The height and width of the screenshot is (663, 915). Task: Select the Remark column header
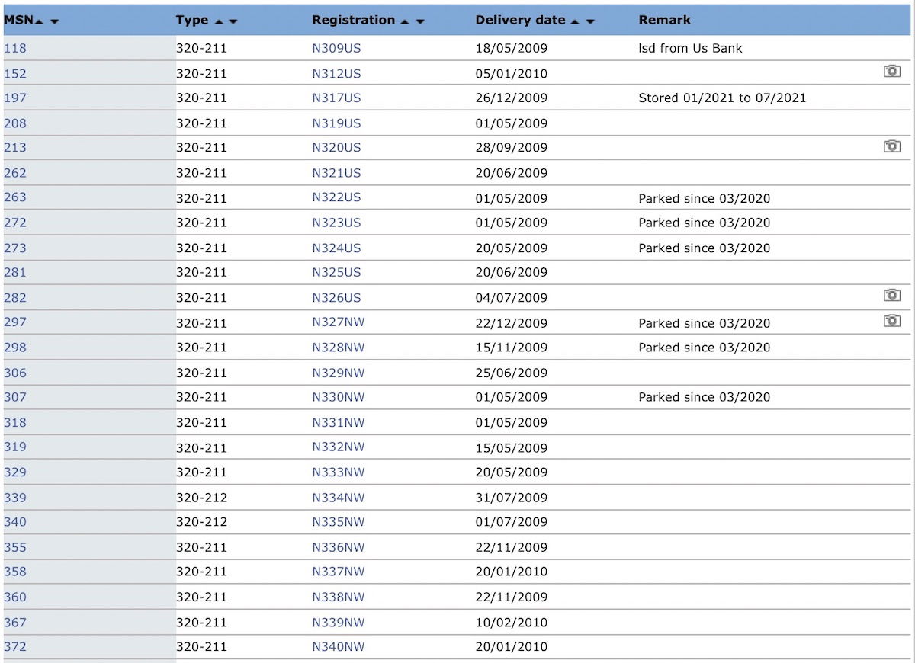[664, 20]
